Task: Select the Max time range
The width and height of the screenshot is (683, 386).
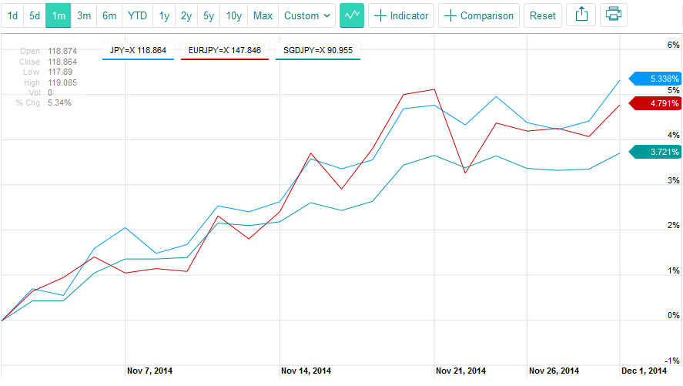Action: tap(263, 15)
